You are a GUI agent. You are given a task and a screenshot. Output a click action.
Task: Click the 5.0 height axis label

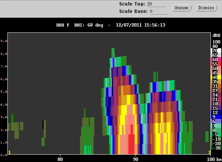pos(4,92)
